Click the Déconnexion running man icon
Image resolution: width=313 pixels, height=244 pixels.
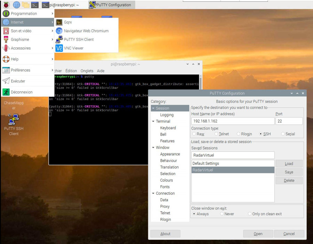(6, 92)
